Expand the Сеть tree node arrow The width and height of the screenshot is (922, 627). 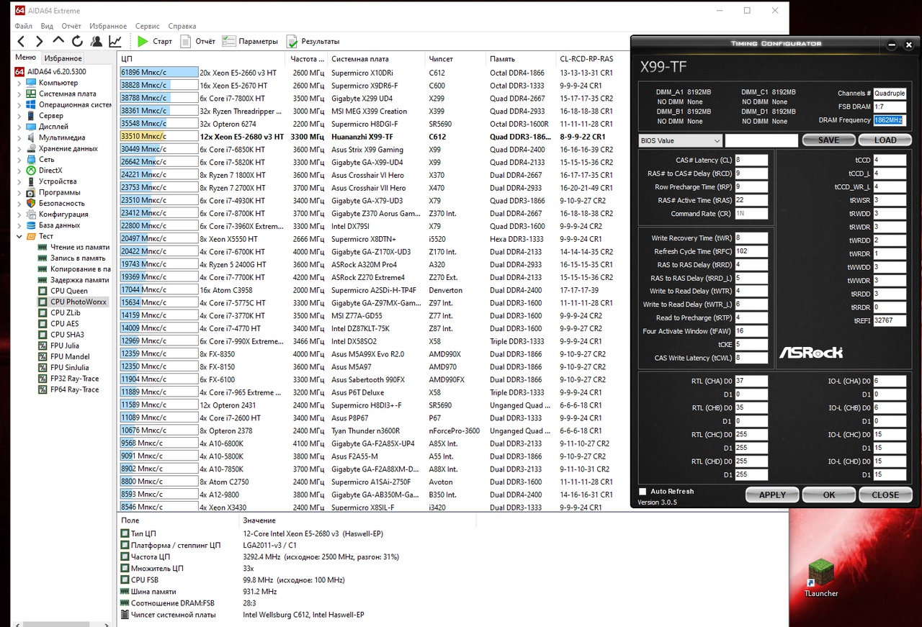click(19, 159)
